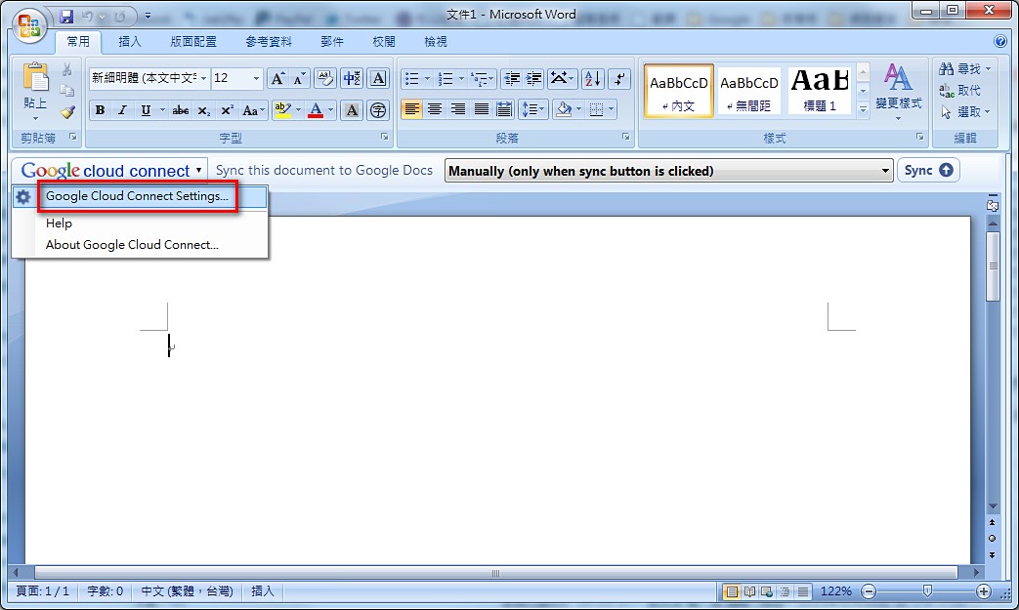Open the 選取 Select menu
Screen dimensions: 1019x610
[x=965, y=111]
